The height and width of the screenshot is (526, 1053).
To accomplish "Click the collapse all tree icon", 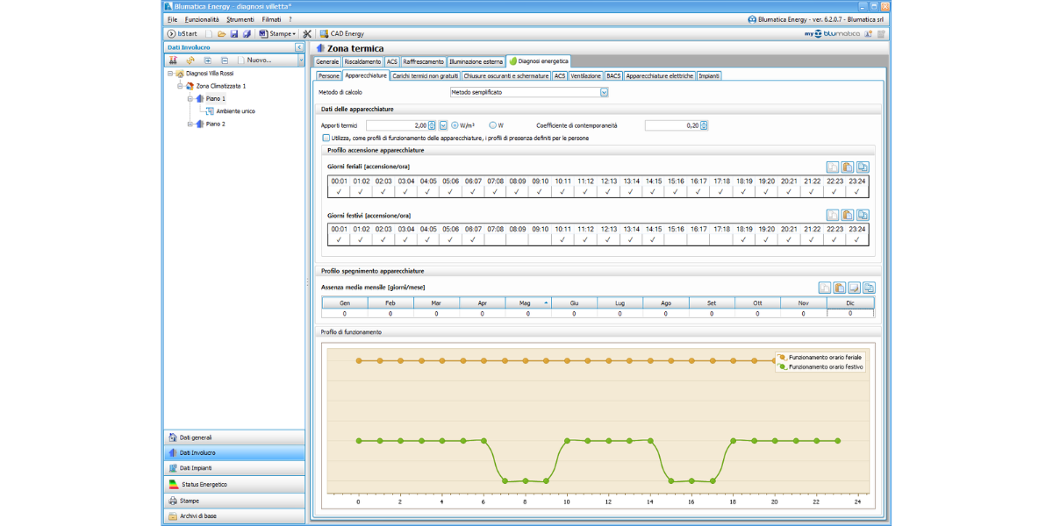I will pos(225,60).
